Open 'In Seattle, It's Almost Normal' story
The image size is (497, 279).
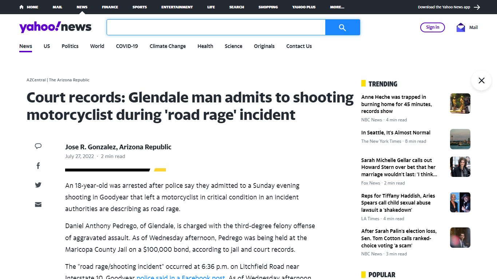click(396, 133)
